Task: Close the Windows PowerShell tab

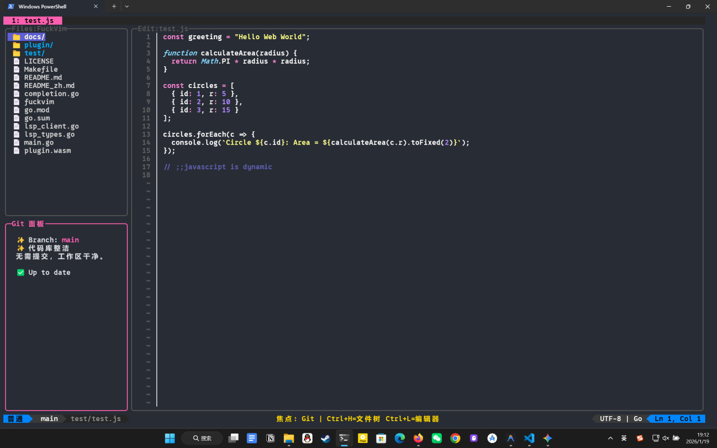Action: [x=96, y=7]
